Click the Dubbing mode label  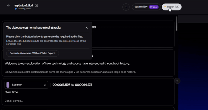coord(24,9)
